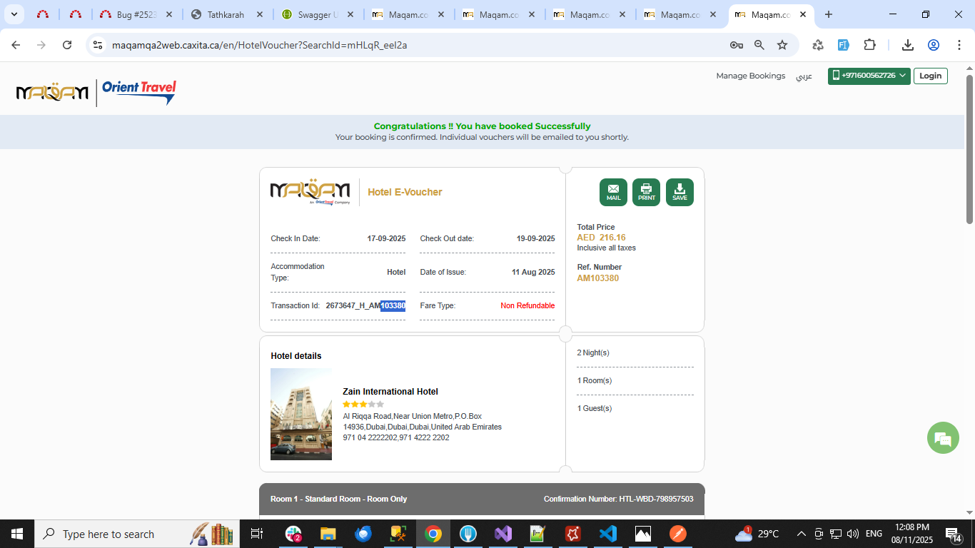Click the MAIL voucher icon button

point(613,192)
